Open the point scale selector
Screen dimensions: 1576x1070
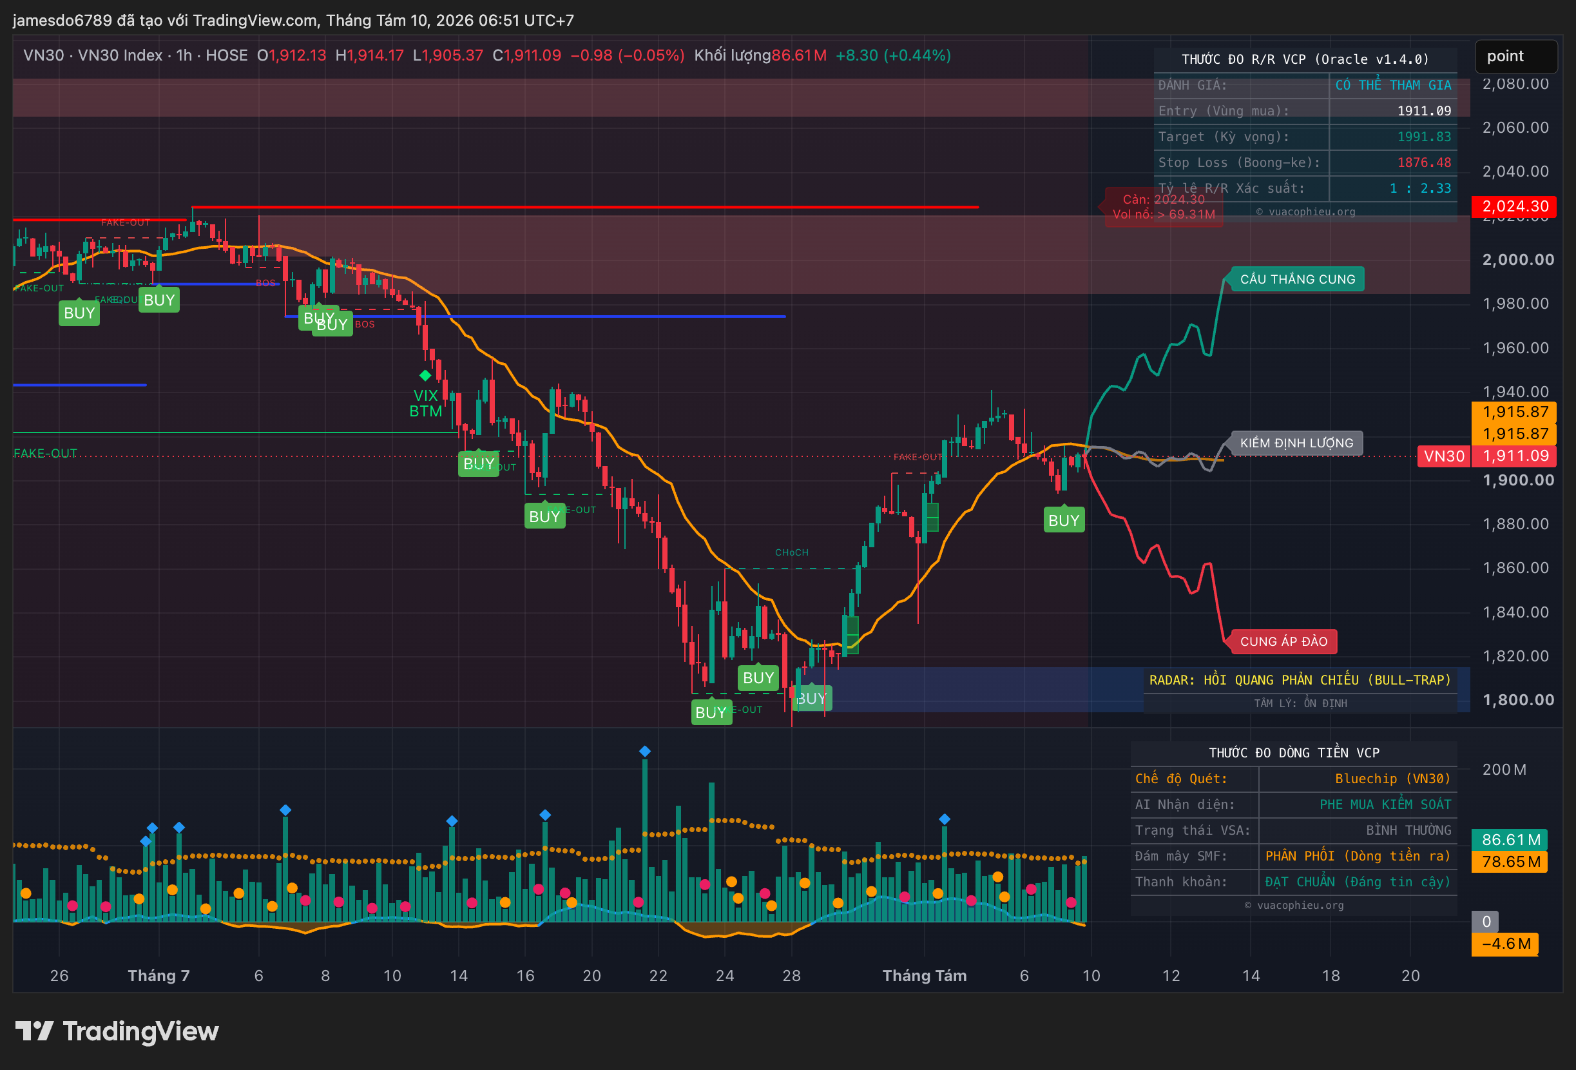point(1516,56)
